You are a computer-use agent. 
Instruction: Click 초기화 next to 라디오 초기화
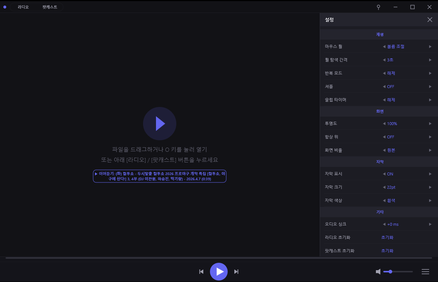coord(387,238)
